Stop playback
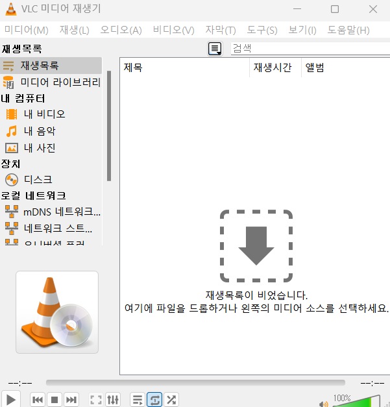390x407 pixels. [55, 400]
